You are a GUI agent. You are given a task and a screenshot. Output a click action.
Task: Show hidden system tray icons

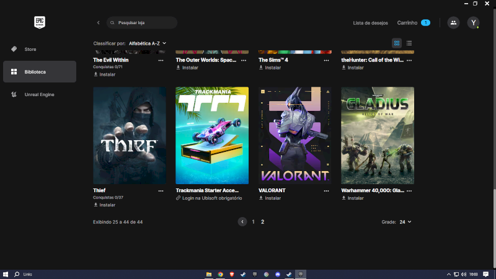[448, 274]
